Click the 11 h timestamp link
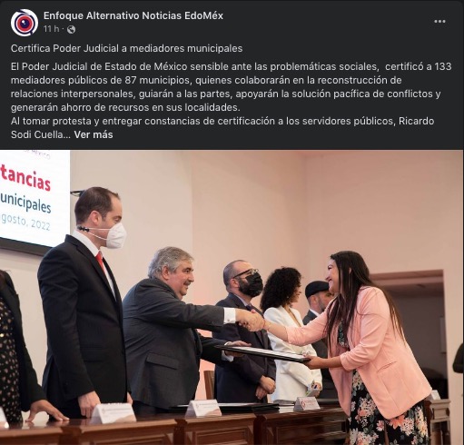The height and width of the screenshot is (445, 464). point(51,29)
